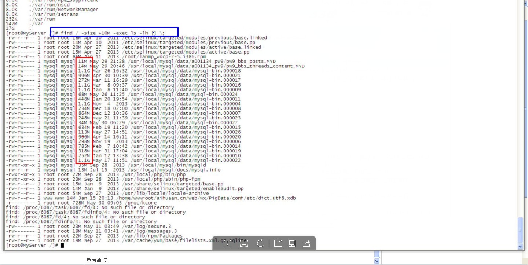Click the /var/log/secure.3 entry

[x=149, y=227]
